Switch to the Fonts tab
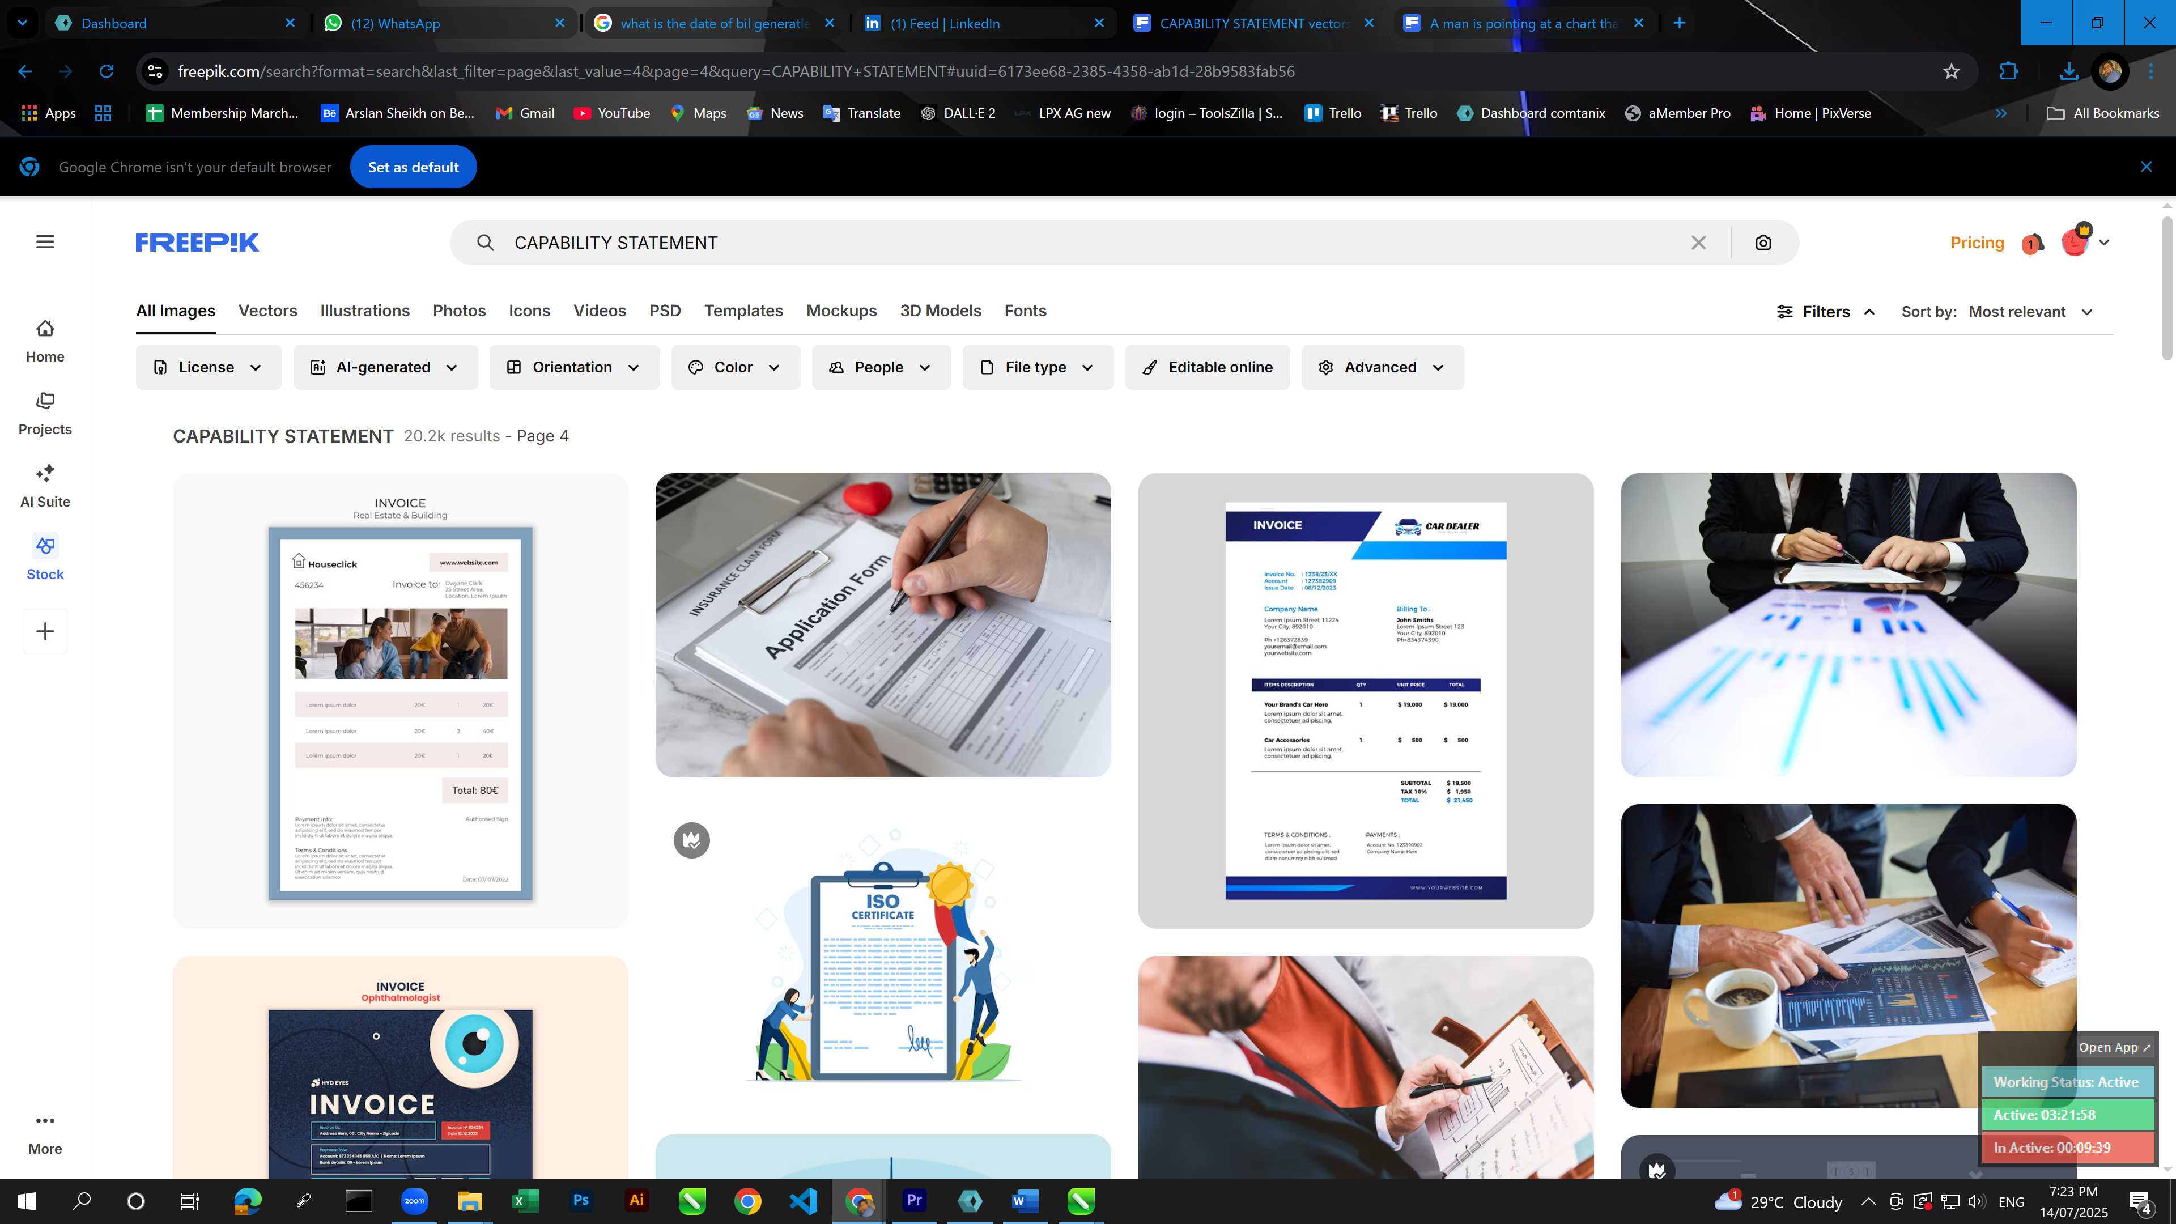The width and height of the screenshot is (2176, 1224). click(x=1026, y=311)
